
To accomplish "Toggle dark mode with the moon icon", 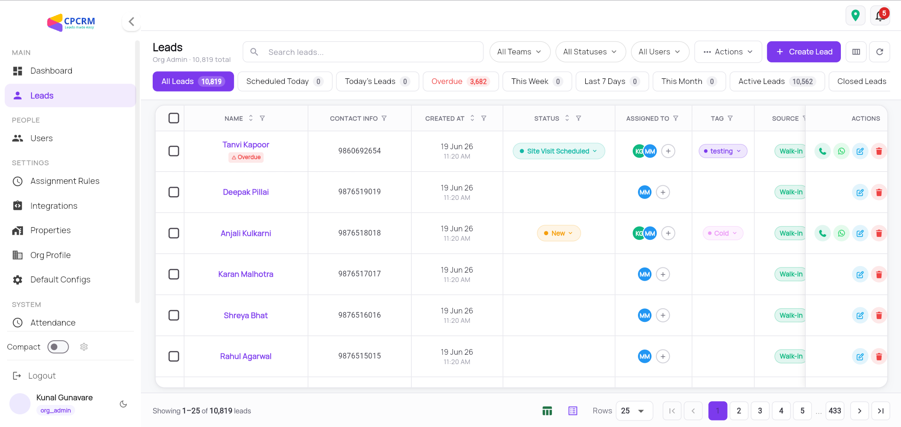I will click(x=124, y=404).
